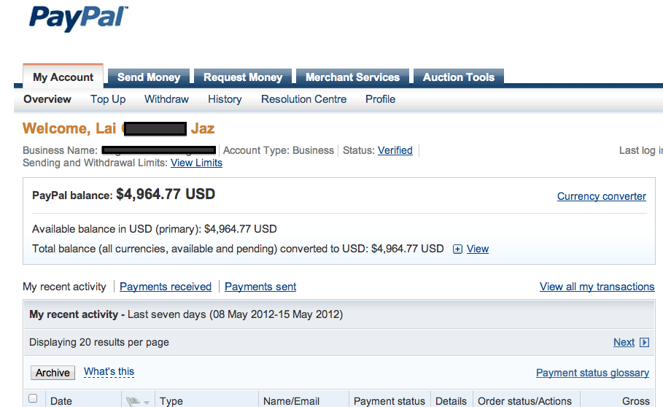This screenshot has width=663, height=407.
Task: Open the Currency converter link
Action: tap(601, 196)
